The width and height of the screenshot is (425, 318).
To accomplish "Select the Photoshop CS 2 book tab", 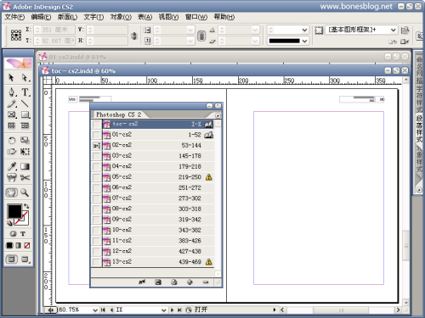I will coord(119,114).
